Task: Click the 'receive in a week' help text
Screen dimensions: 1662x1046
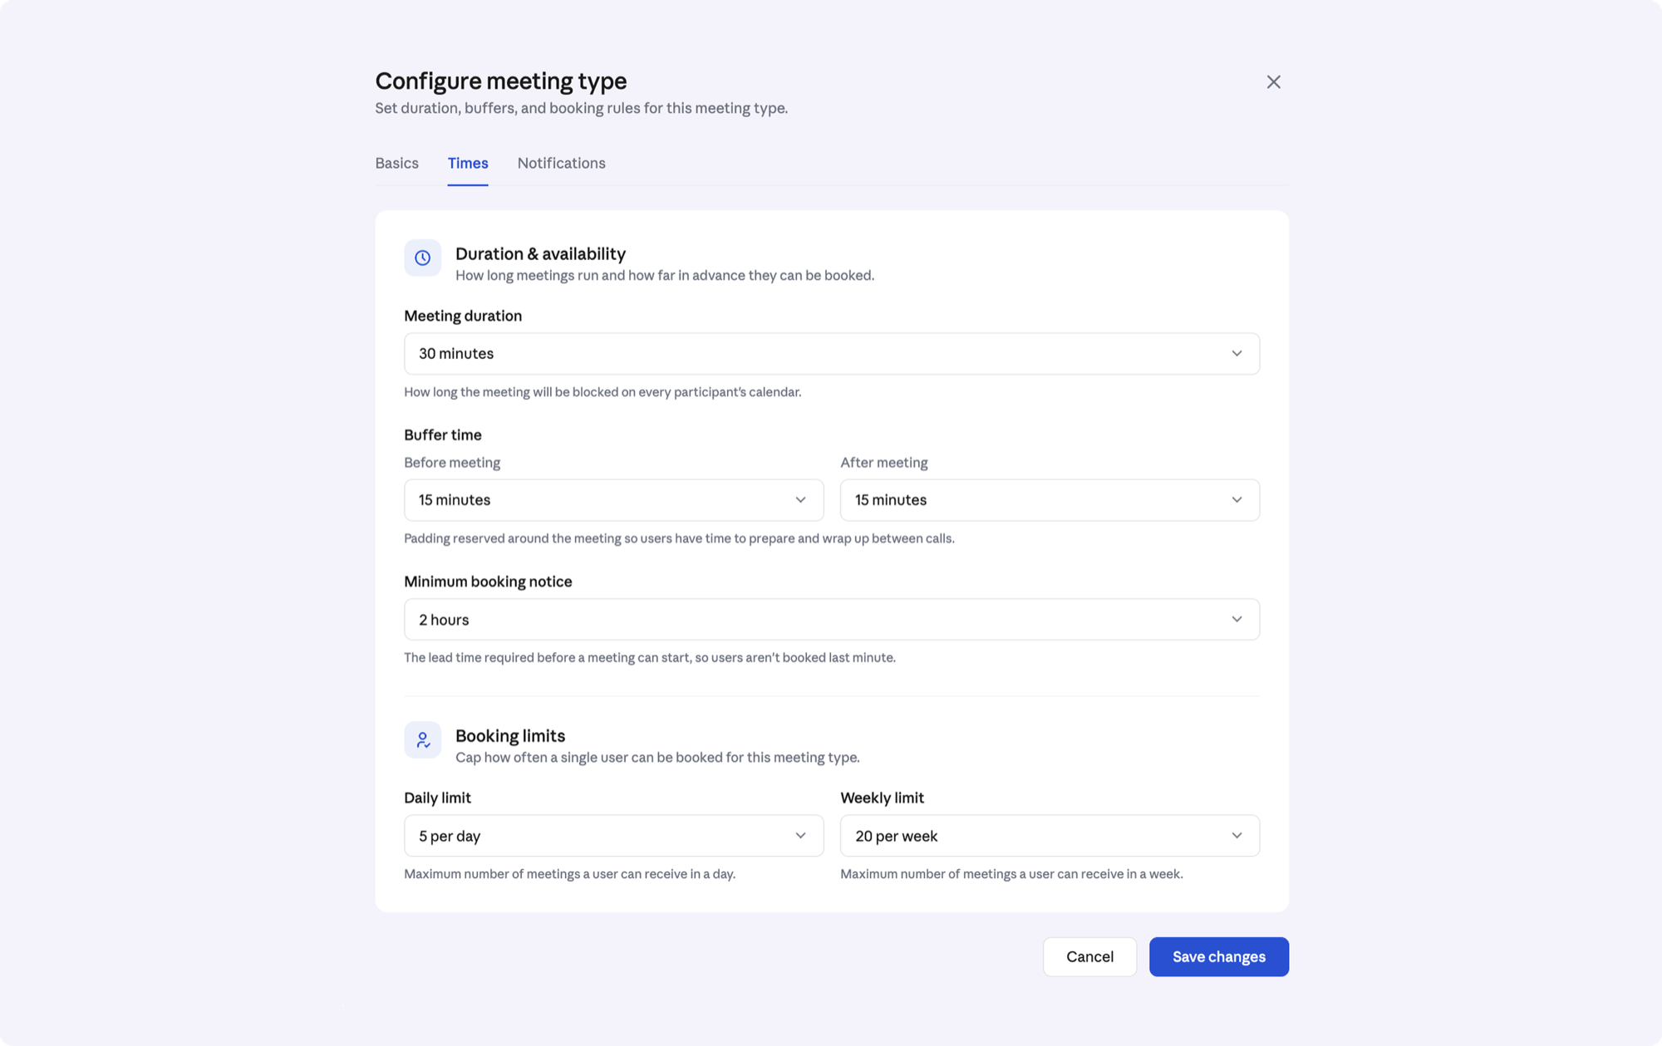Action: click(x=1011, y=874)
